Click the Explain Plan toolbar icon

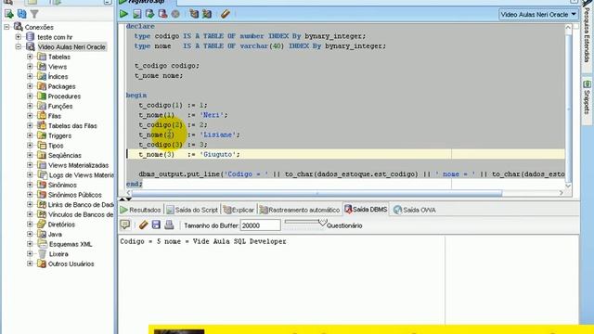tap(194, 14)
